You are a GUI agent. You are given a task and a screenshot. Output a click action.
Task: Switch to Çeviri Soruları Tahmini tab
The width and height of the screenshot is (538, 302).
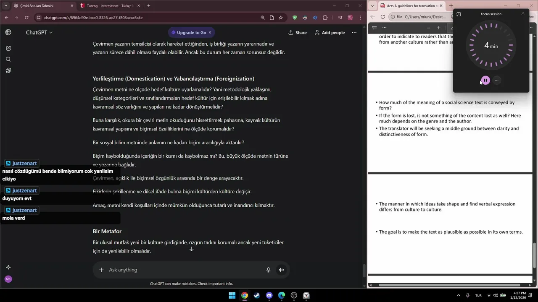point(43,6)
